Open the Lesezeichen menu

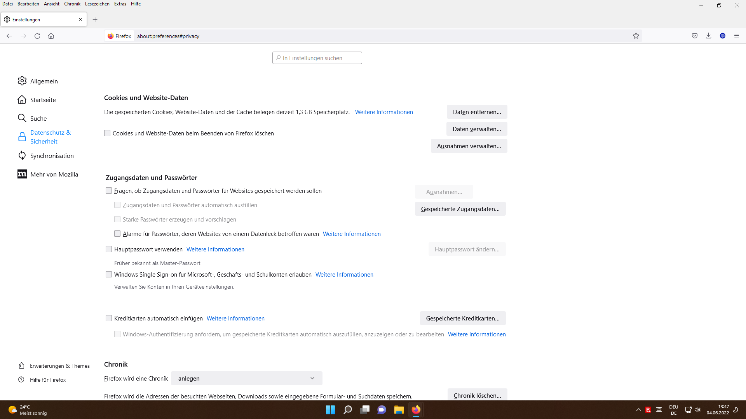click(x=97, y=4)
